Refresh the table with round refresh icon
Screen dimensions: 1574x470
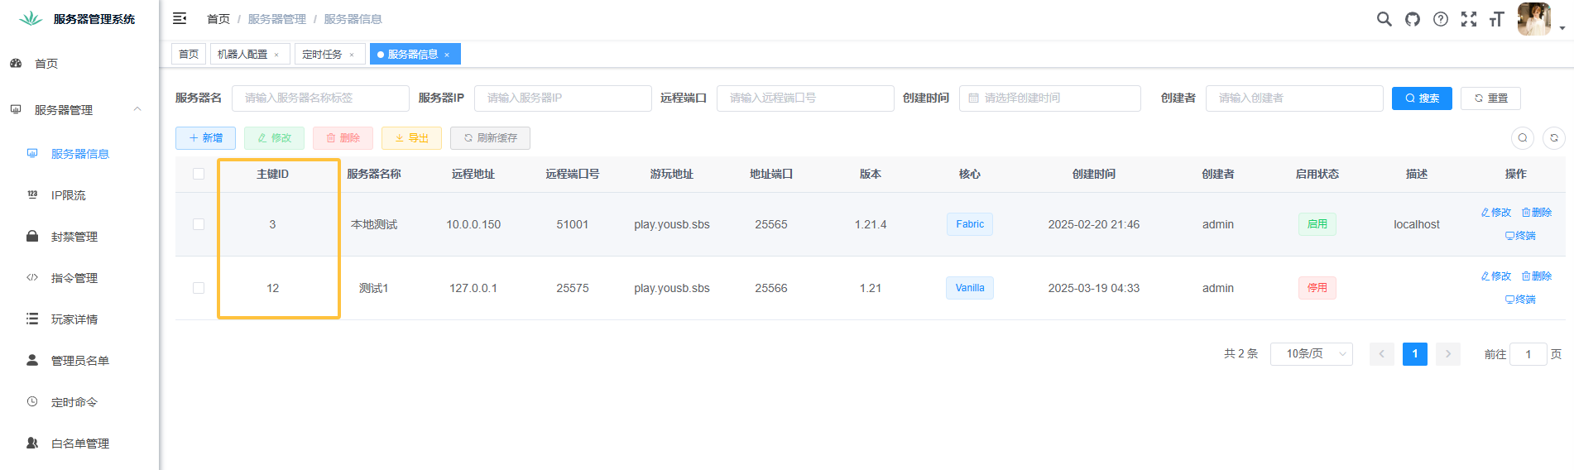click(x=1554, y=138)
